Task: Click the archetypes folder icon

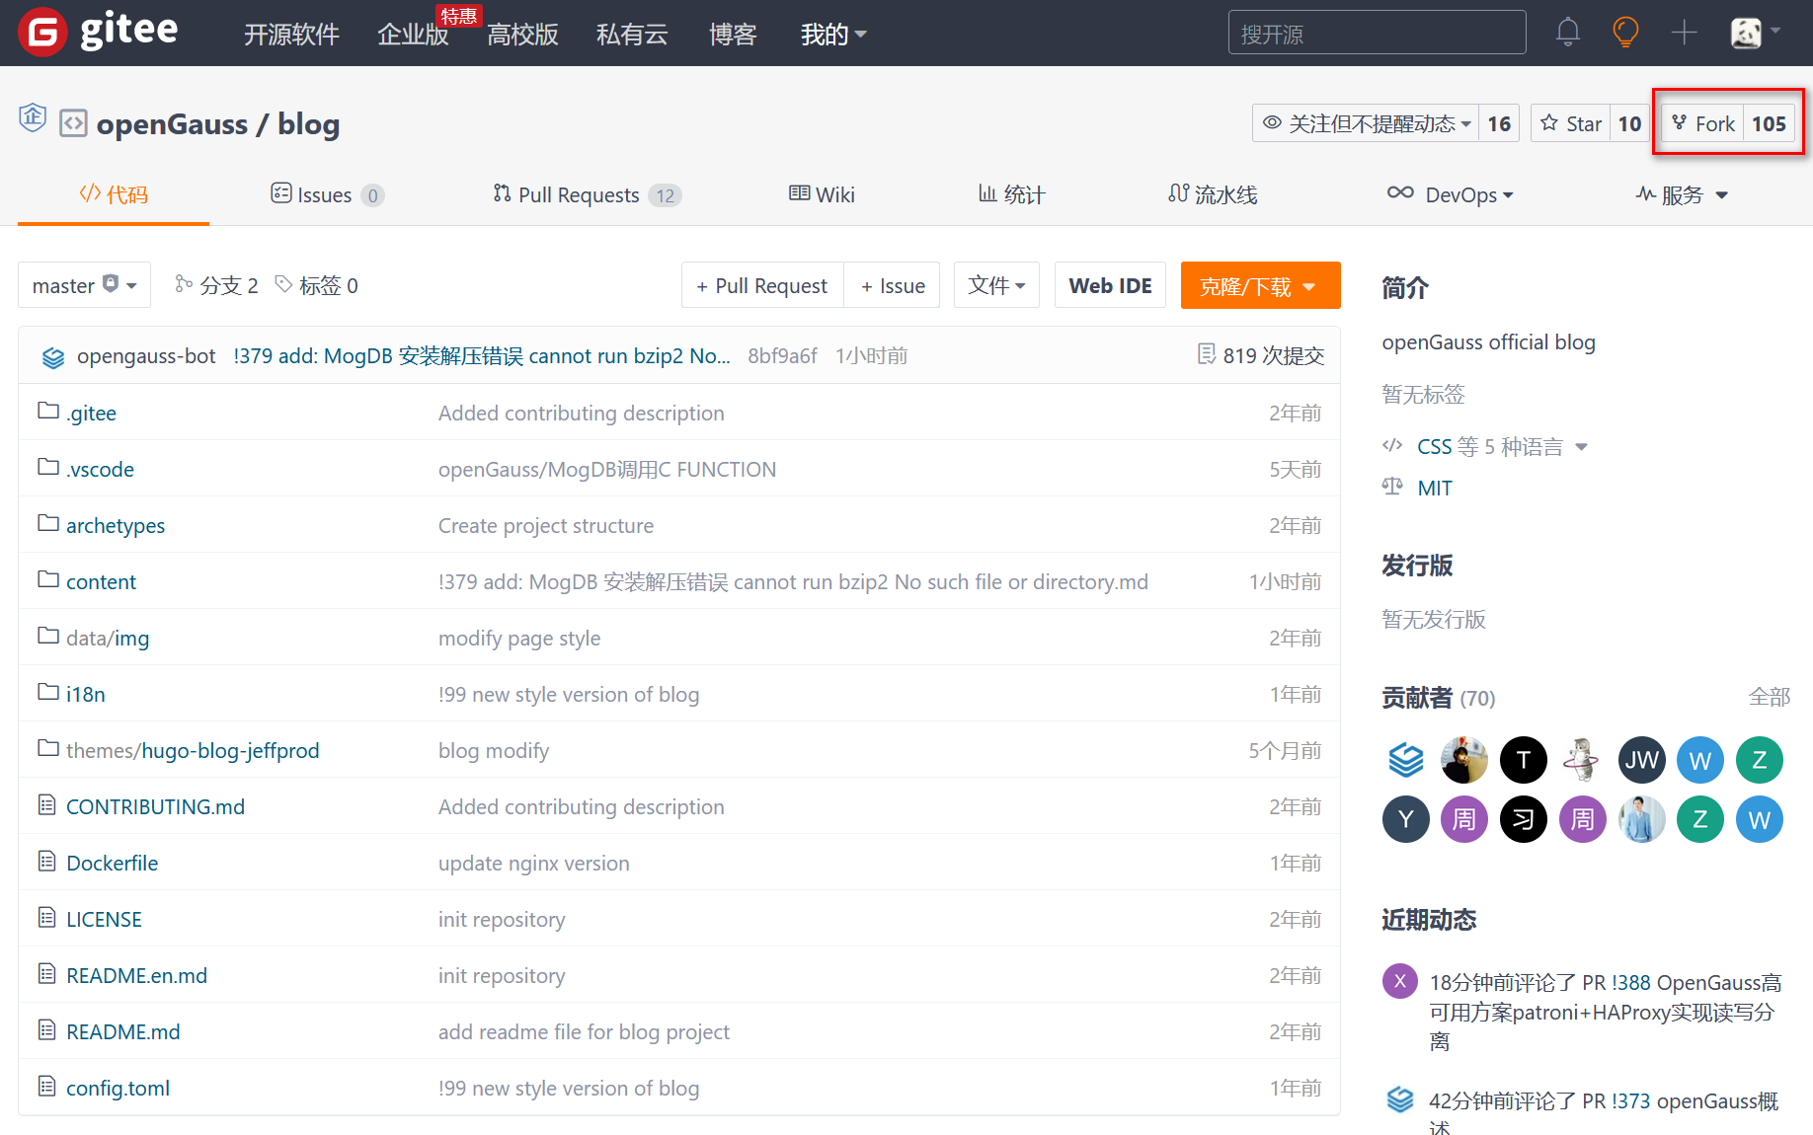Action: tap(48, 523)
